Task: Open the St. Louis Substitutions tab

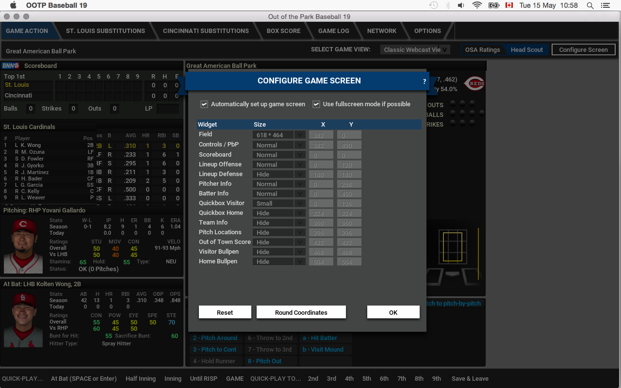Action: click(105, 31)
